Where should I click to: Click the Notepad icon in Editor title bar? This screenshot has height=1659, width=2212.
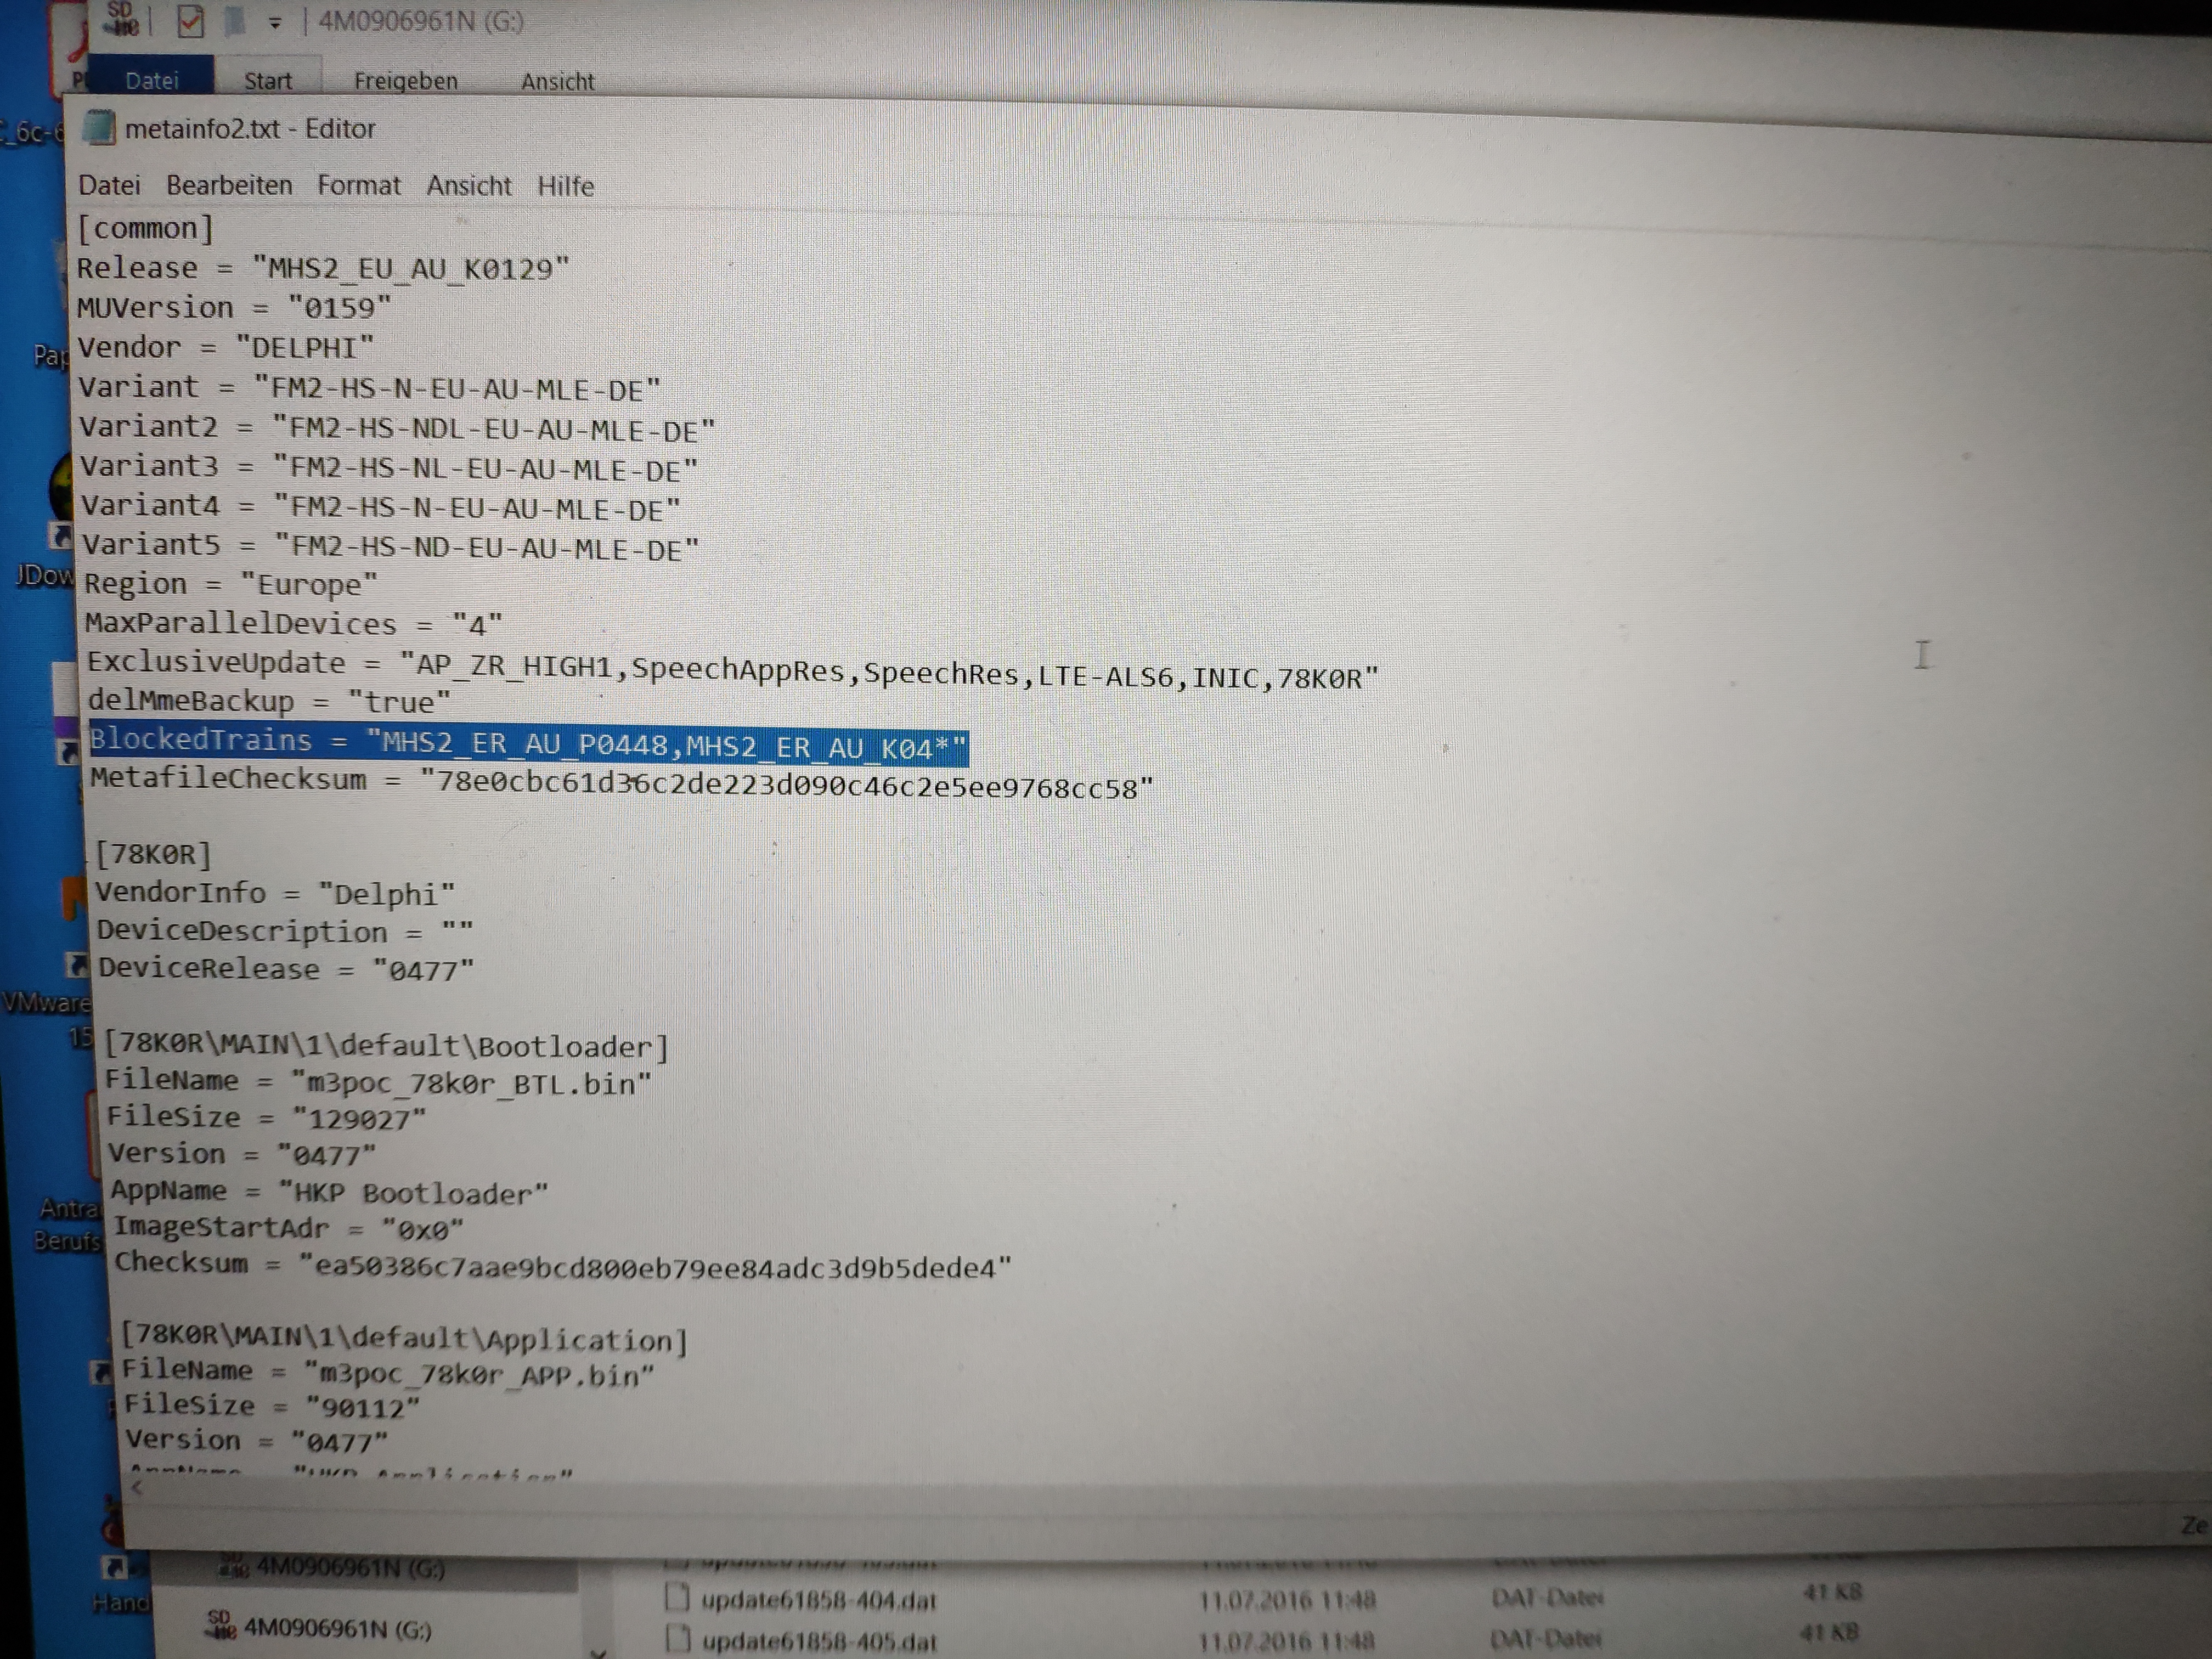coord(98,128)
